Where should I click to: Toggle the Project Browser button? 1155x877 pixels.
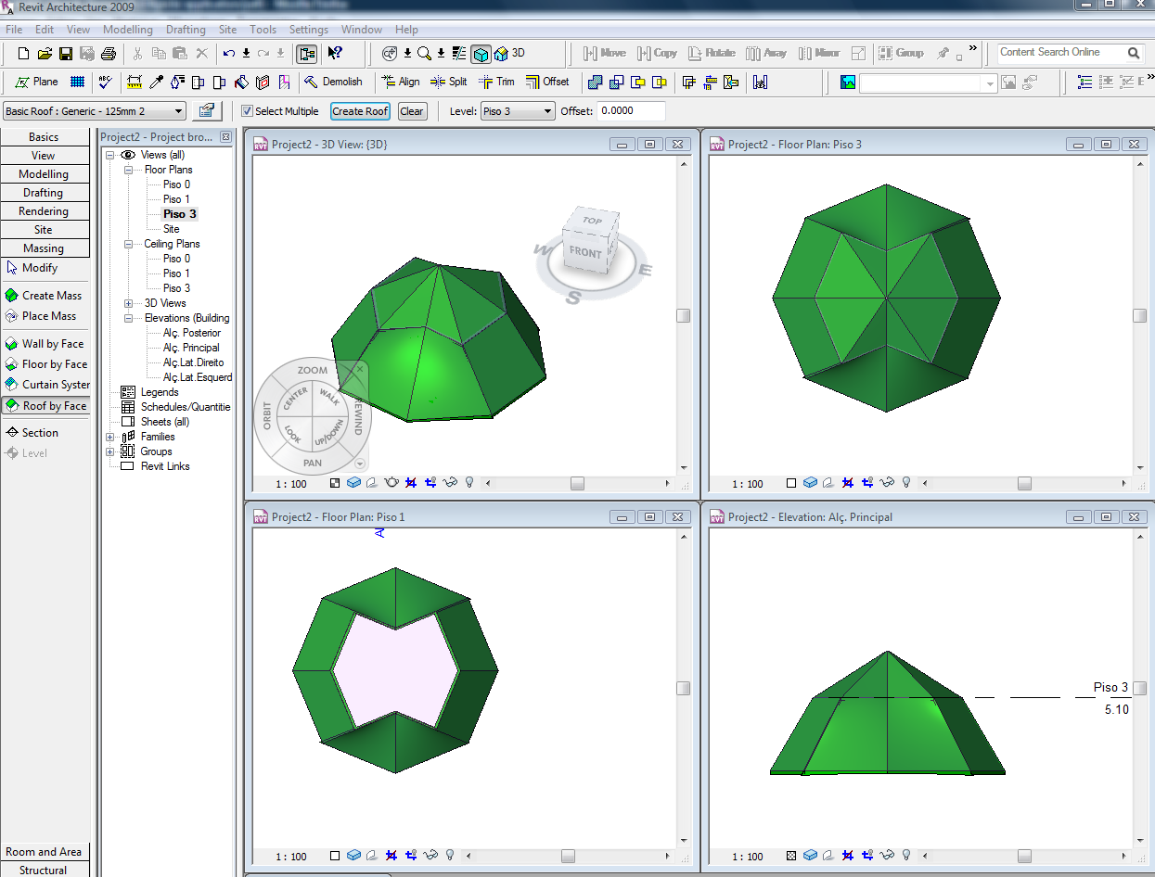pyautogui.click(x=306, y=54)
